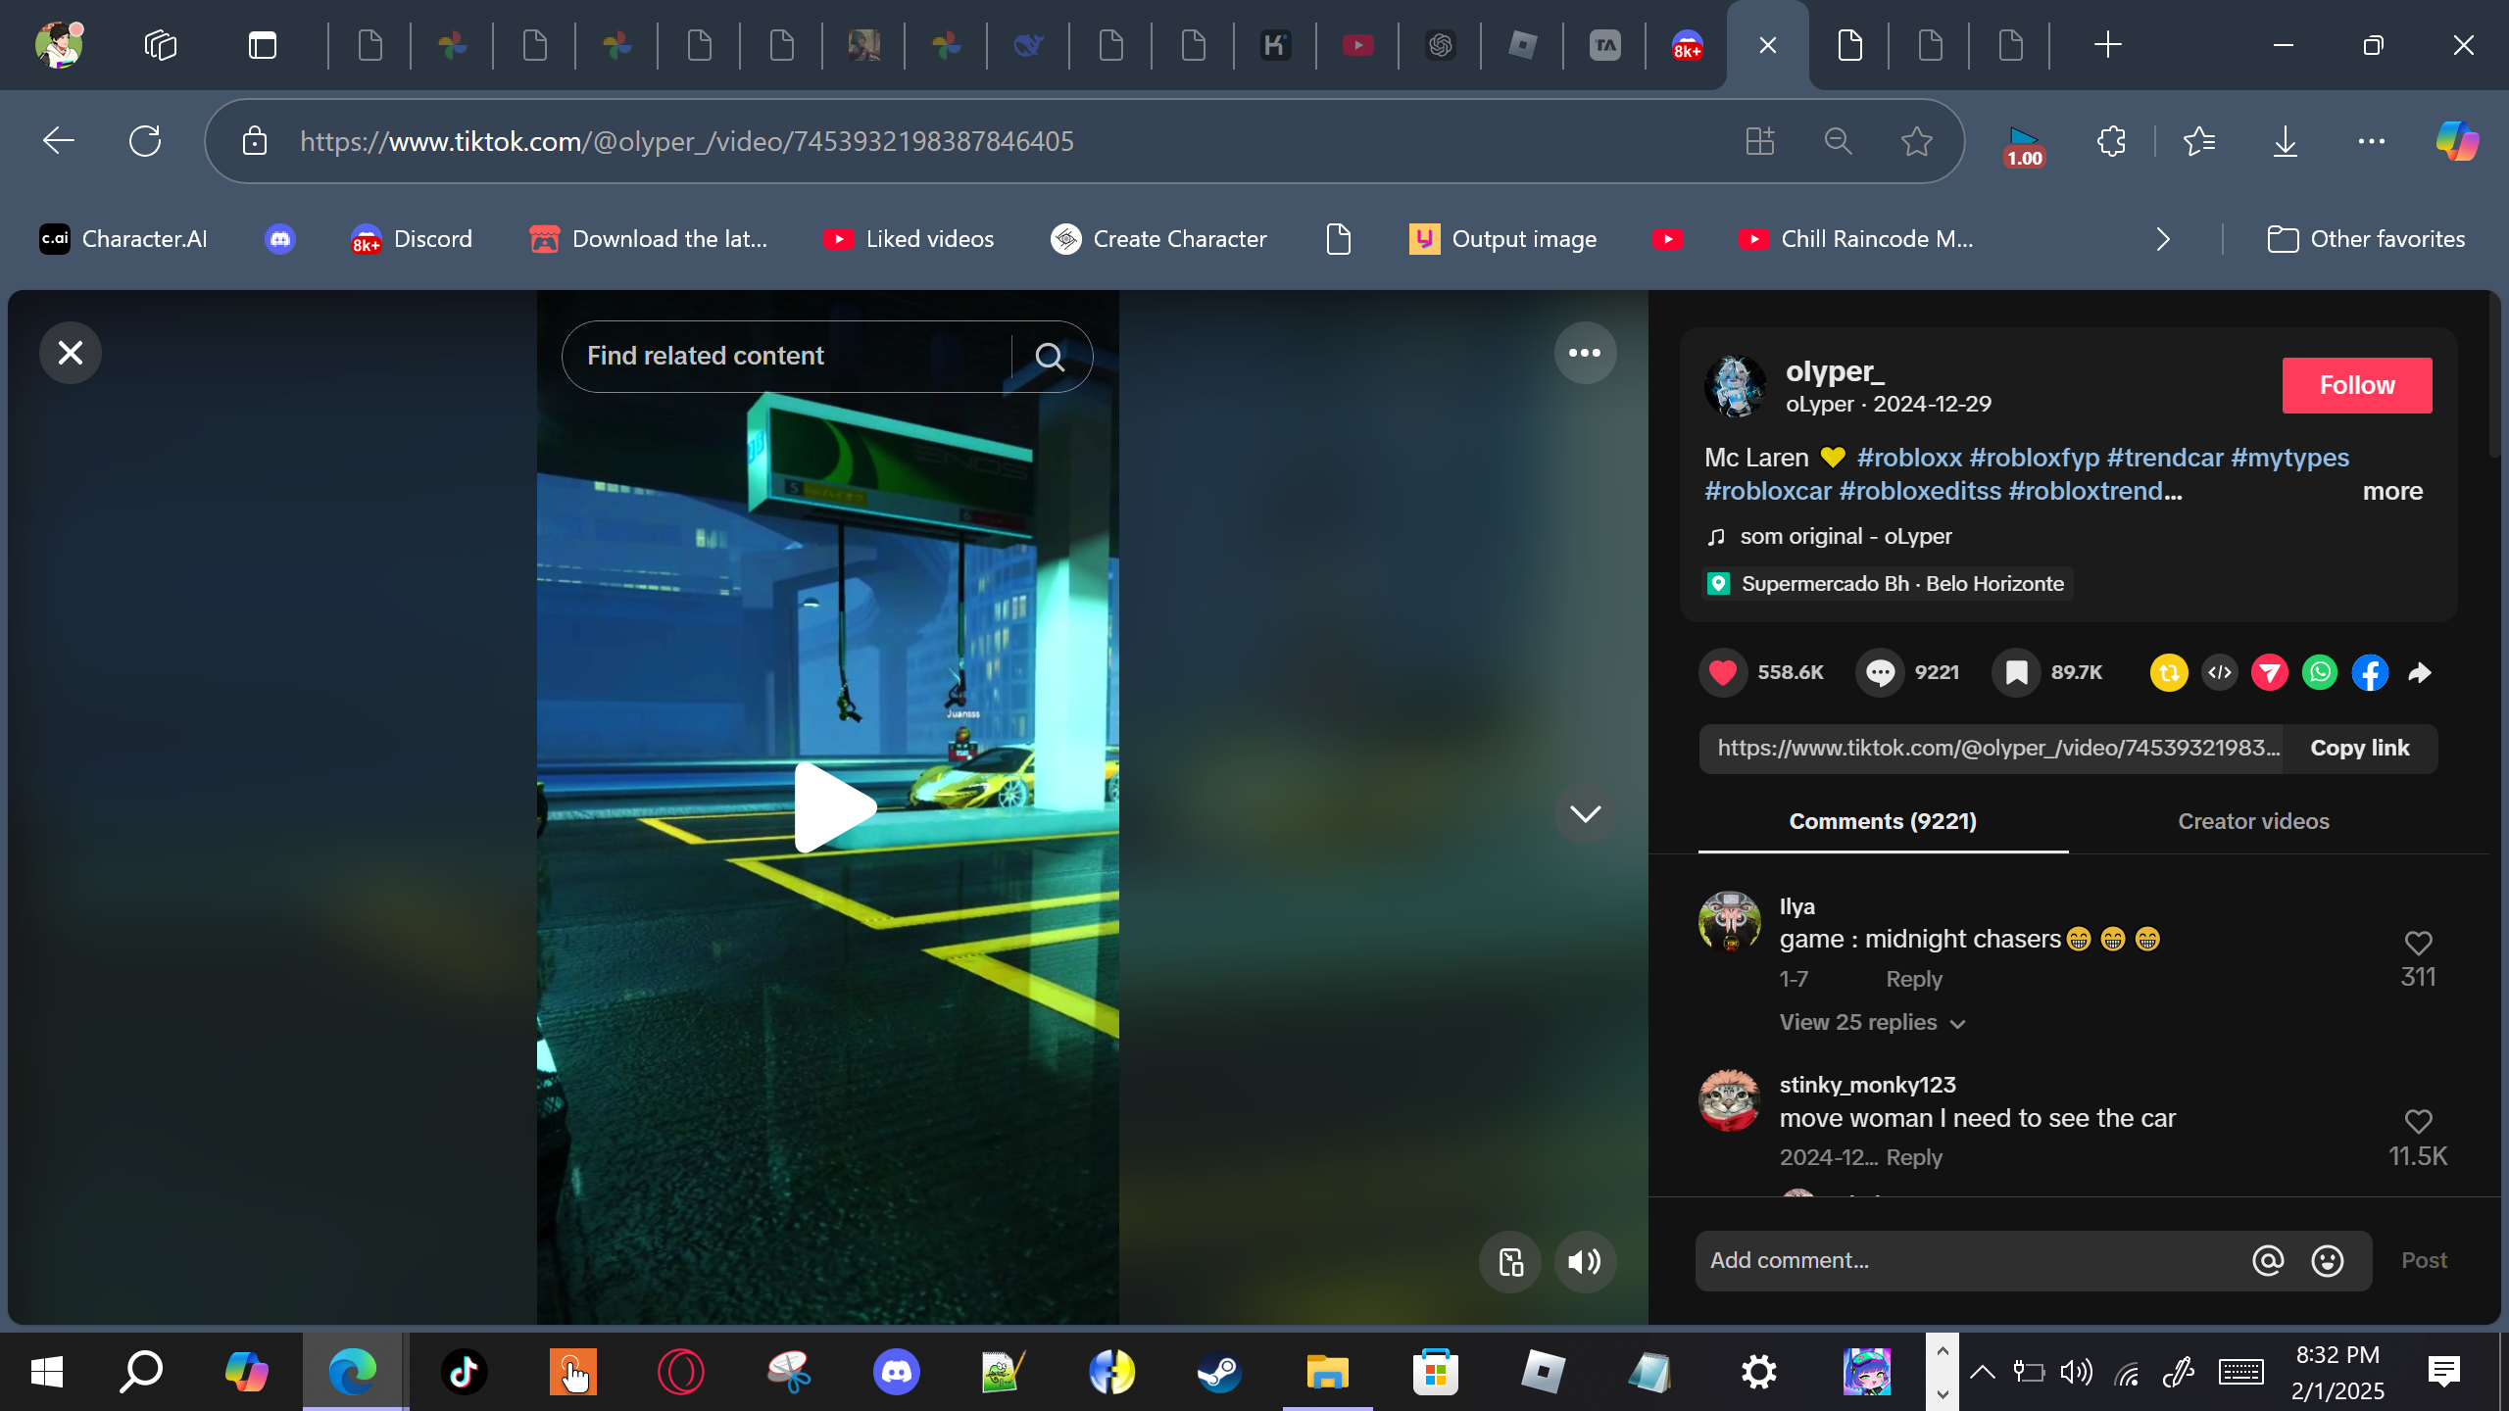Select Comments (9221) tab

click(1882, 821)
